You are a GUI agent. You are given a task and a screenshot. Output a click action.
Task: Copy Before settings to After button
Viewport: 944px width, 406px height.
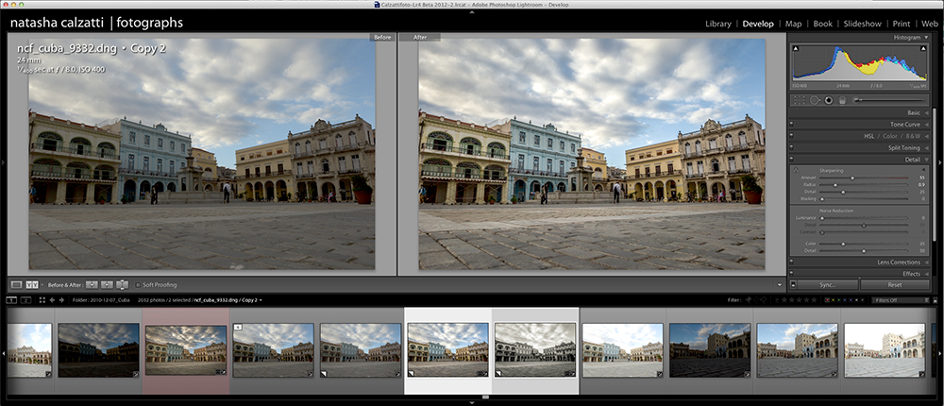(92, 285)
